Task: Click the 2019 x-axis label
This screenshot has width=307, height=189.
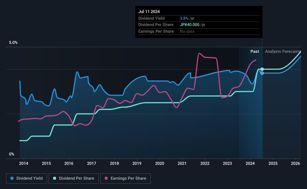Action: click(x=137, y=163)
